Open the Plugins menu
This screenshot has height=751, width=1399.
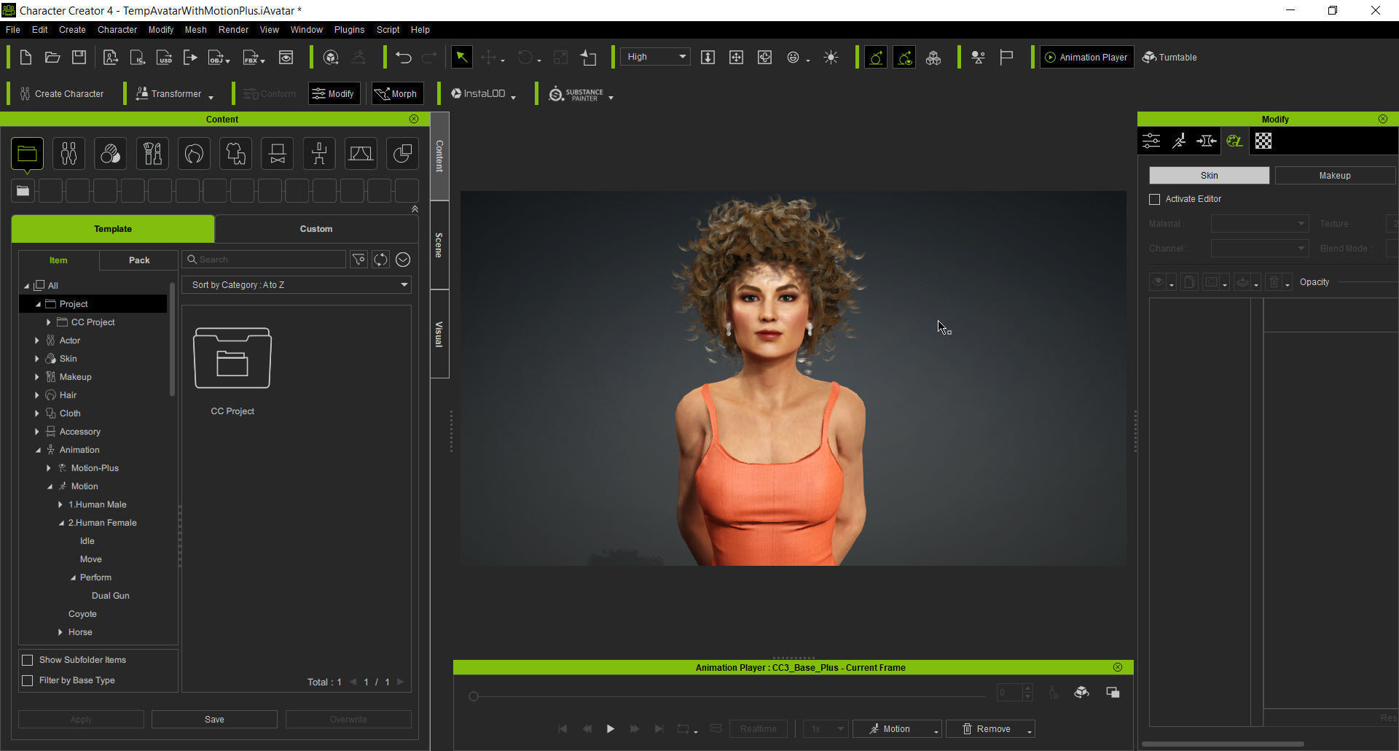tap(349, 30)
